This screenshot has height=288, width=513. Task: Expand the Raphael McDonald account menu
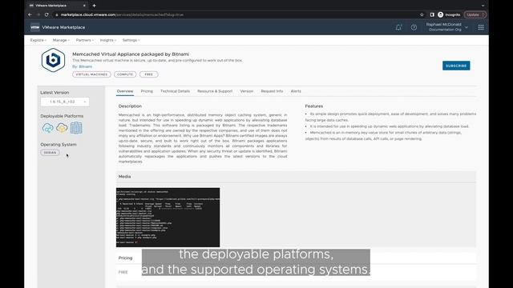pos(446,27)
